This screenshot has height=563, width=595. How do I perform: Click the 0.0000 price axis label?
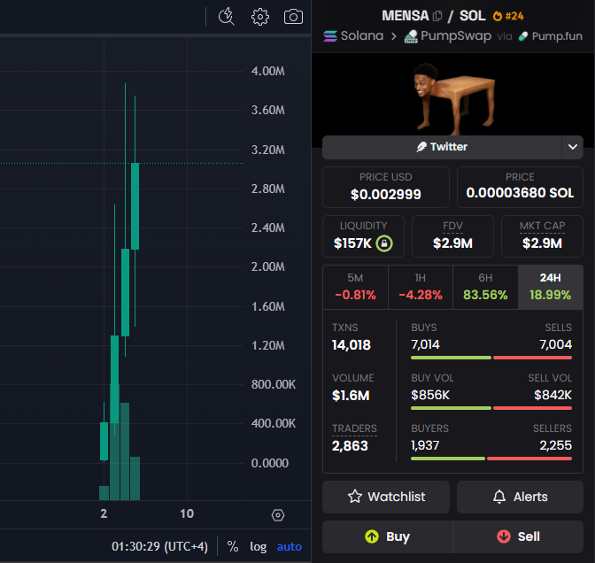270,463
